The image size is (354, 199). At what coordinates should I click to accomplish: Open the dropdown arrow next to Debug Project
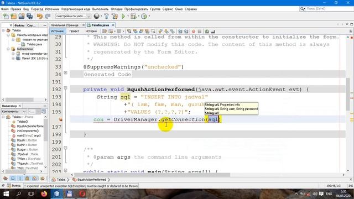pyautogui.click(x=138, y=16)
